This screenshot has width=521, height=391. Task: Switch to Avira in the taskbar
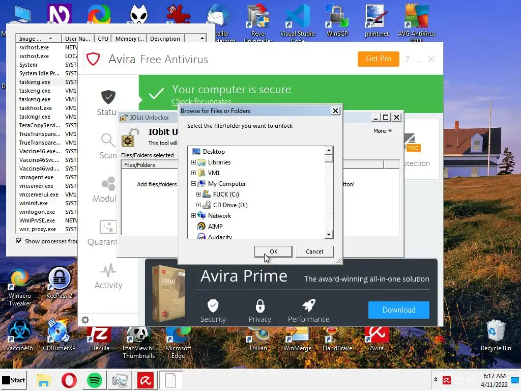[145, 380]
